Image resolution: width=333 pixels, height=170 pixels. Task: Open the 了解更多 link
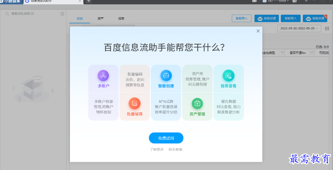[x=157, y=149]
